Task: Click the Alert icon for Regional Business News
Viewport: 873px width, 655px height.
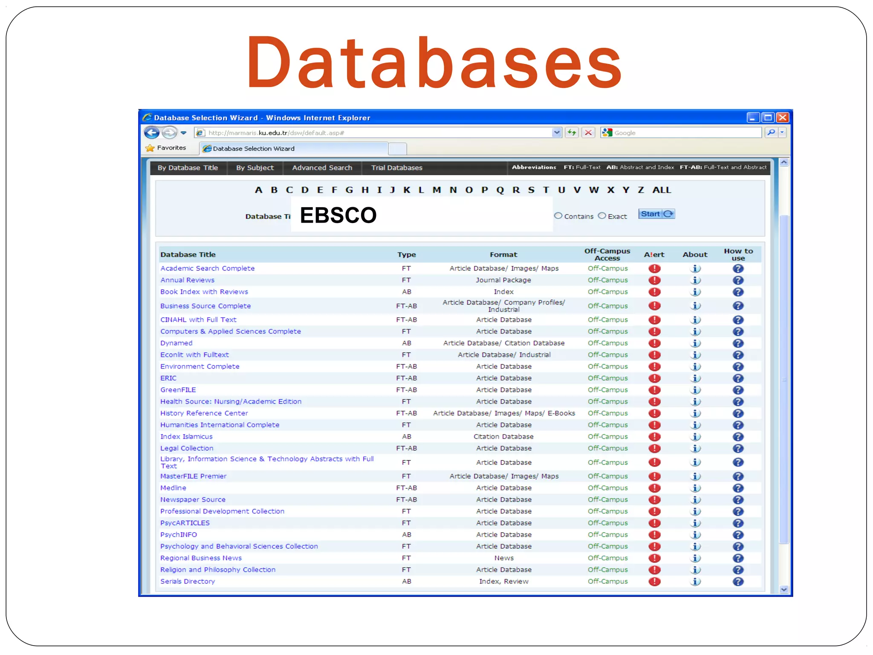Action: (654, 558)
